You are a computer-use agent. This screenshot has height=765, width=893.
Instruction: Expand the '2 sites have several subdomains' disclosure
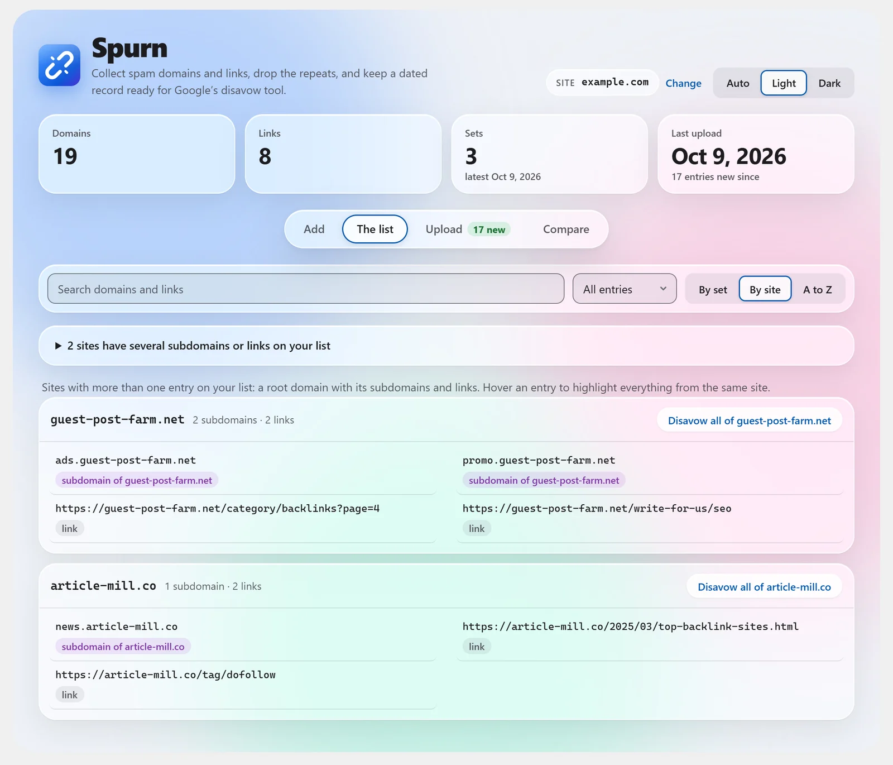(446, 346)
